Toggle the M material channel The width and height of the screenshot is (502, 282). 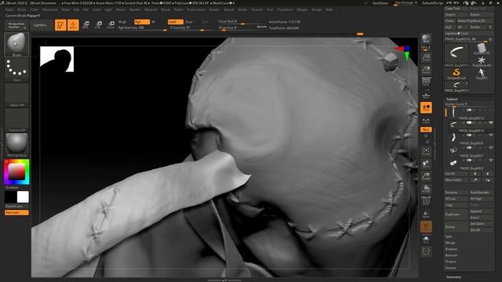tap(154, 22)
